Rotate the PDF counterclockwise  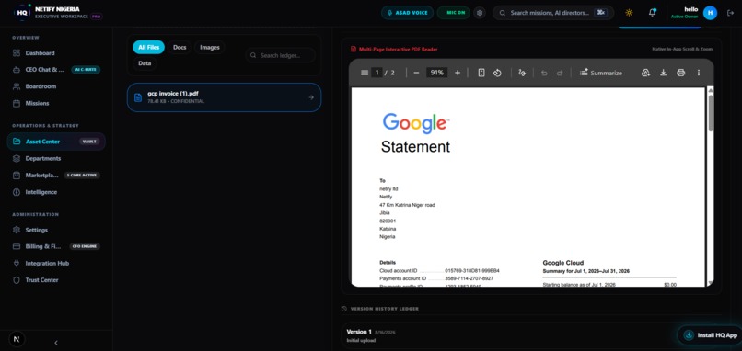click(x=497, y=73)
